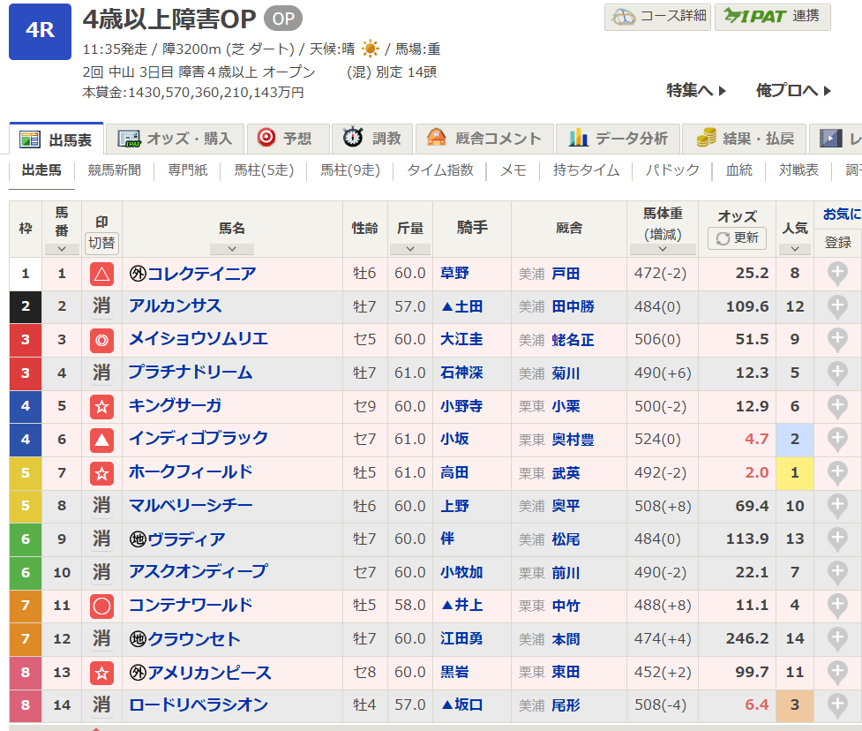862x731 pixels.
Task: Click the favorite plus icon for ホークフィールド
Action: (836, 473)
